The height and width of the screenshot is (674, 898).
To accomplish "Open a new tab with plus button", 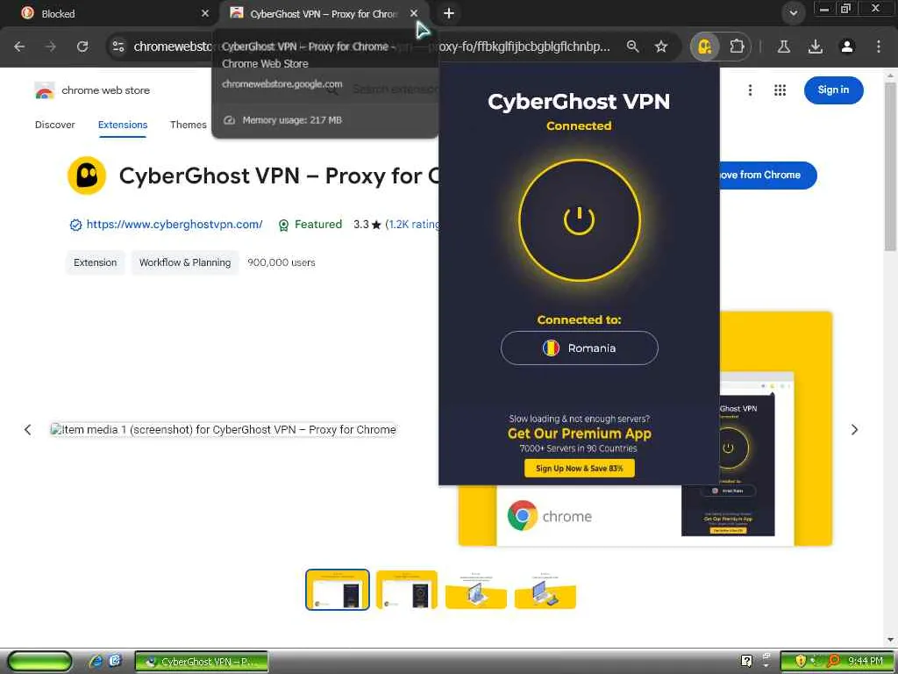I will 449,13.
